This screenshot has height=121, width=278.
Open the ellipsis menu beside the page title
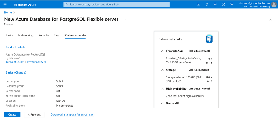[x=125, y=19]
